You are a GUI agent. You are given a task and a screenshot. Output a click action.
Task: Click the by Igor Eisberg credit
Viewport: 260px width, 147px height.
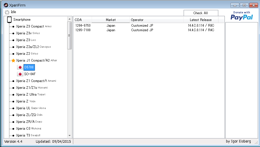click(238, 141)
